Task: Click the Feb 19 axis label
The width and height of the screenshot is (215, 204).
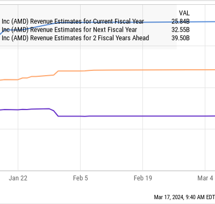Action: [x=143, y=178]
